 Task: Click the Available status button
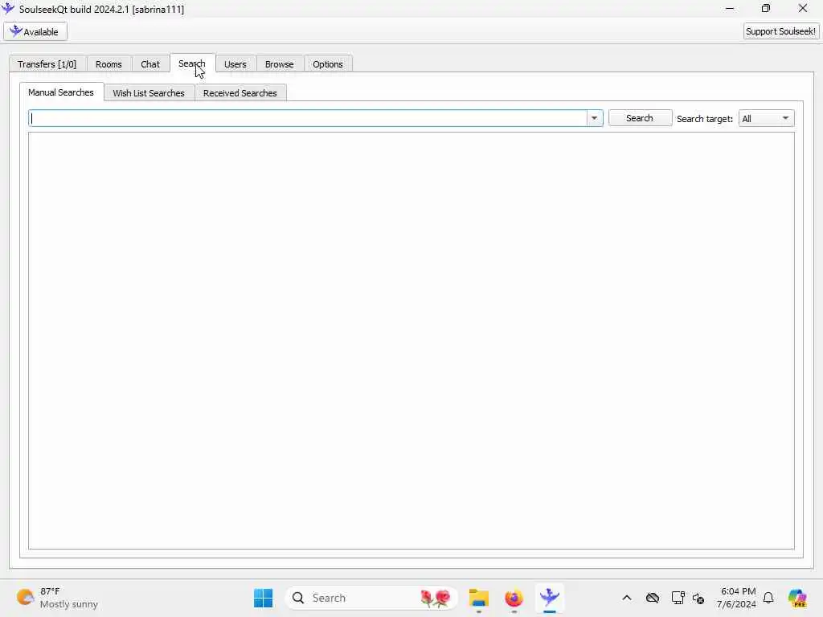(x=35, y=31)
